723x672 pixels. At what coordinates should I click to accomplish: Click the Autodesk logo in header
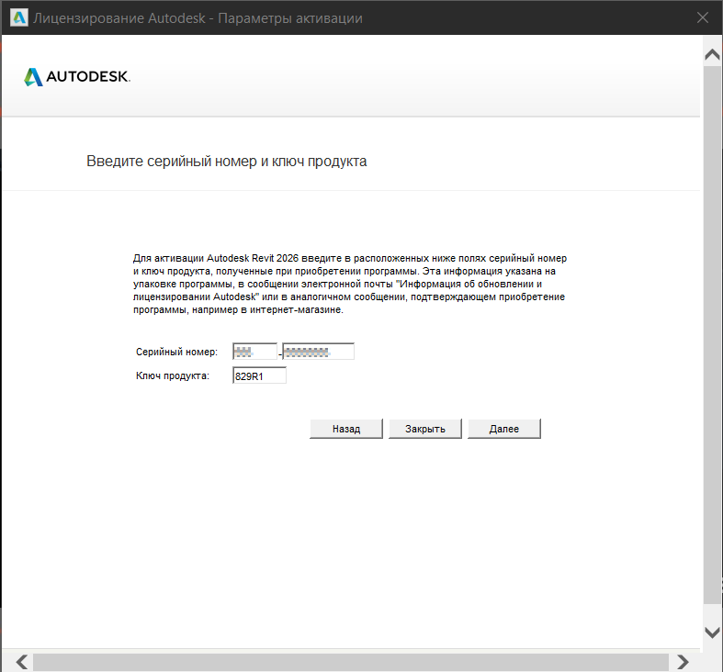coord(77,77)
